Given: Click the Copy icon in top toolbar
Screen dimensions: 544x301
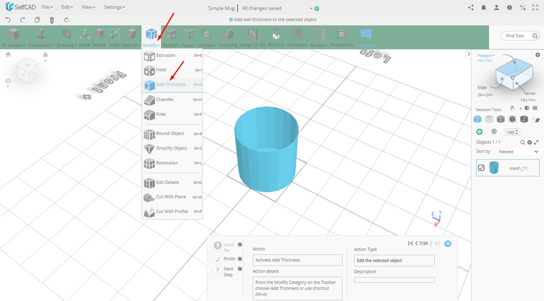Looking at the screenshot, I should (x=37, y=20).
